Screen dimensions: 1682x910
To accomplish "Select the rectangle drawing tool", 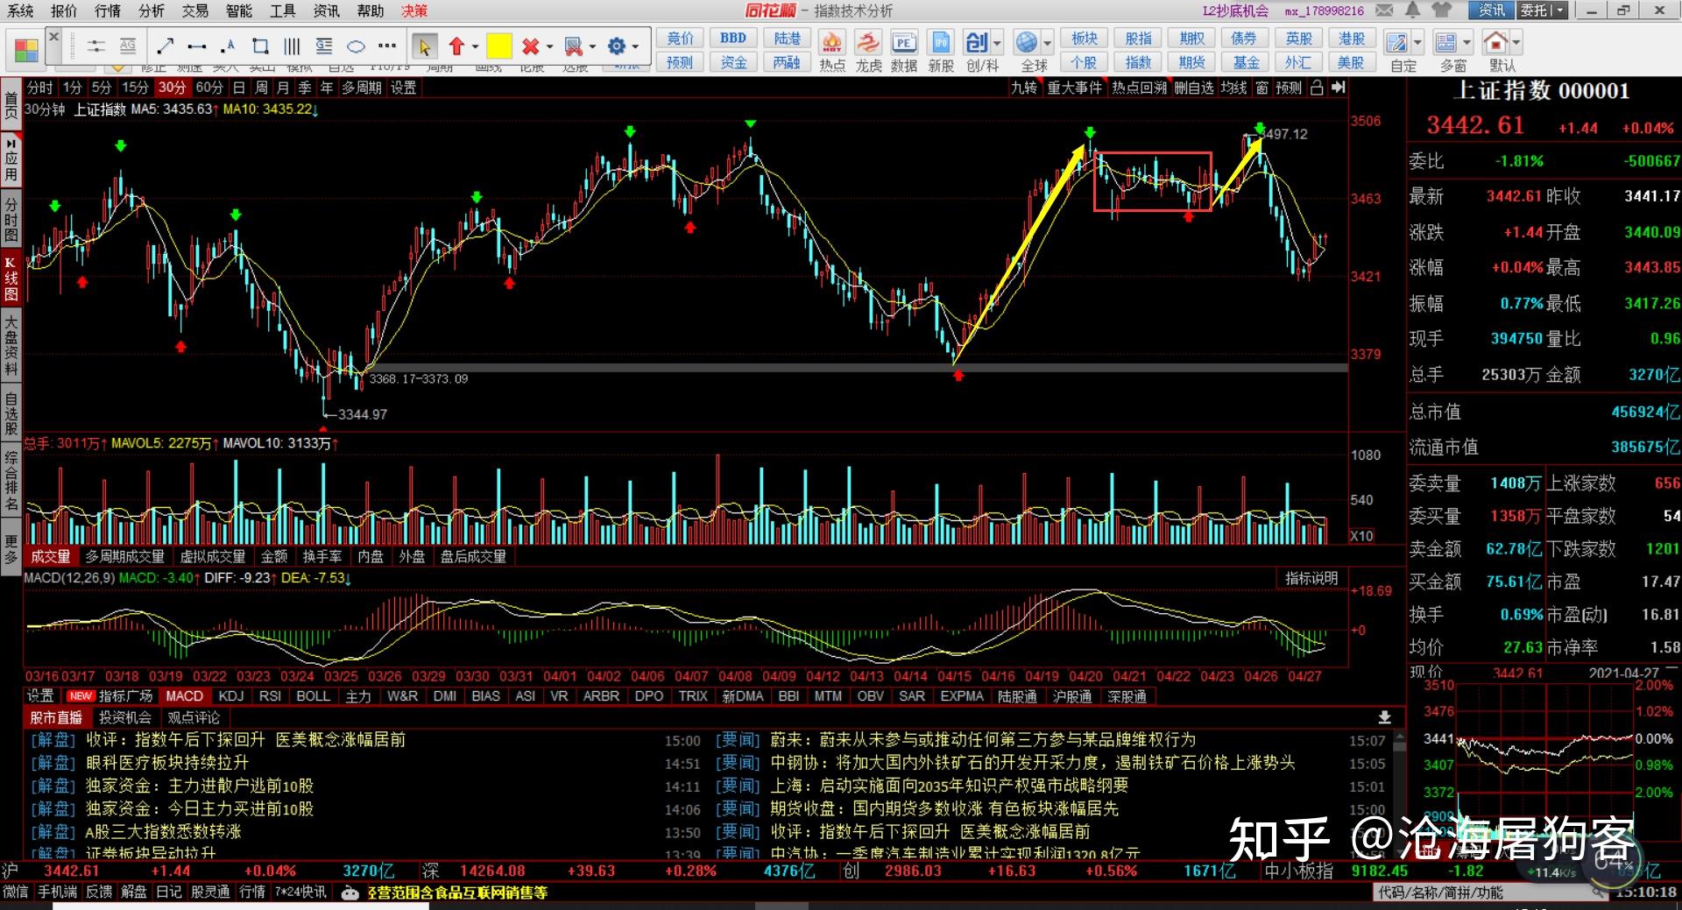I will pyautogui.click(x=260, y=46).
